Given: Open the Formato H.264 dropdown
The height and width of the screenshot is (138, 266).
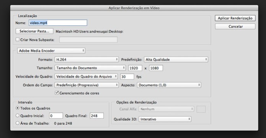Looking at the screenshot, I should [86, 59].
